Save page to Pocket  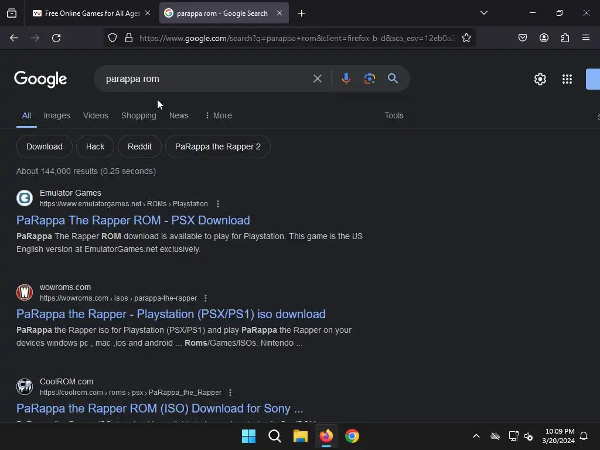click(x=522, y=38)
